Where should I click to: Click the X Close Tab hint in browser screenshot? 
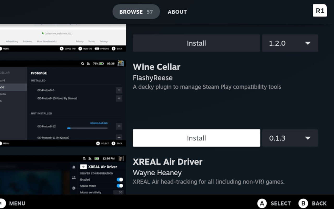(68, 49)
